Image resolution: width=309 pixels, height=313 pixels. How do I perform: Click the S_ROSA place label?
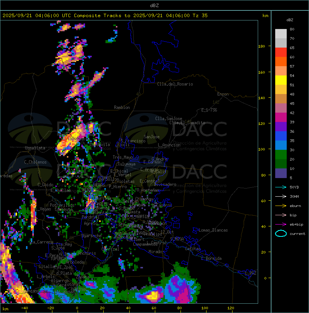click(x=177, y=239)
